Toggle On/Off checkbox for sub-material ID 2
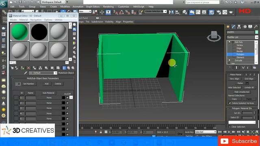 coord(67,103)
